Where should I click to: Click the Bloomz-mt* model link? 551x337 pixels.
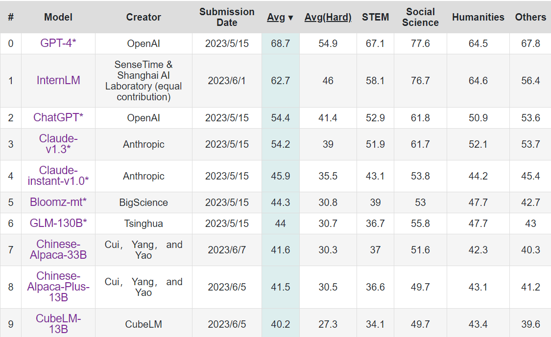pos(58,202)
